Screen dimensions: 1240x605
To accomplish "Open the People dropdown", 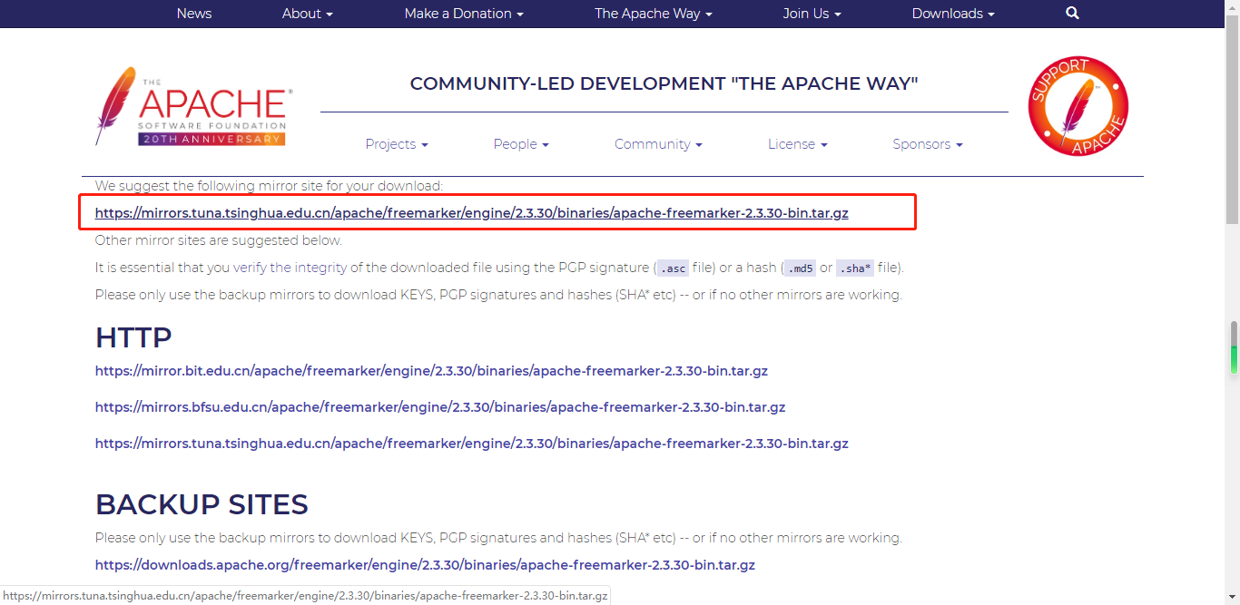I will pyautogui.click(x=521, y=144).
